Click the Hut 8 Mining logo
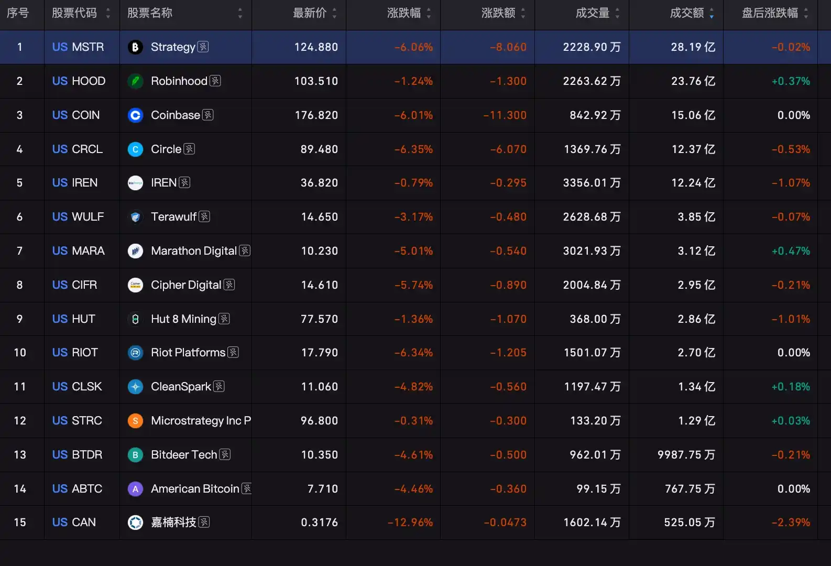Image resolution: width=831 pixels, height=566 pixels. [135, 319]
